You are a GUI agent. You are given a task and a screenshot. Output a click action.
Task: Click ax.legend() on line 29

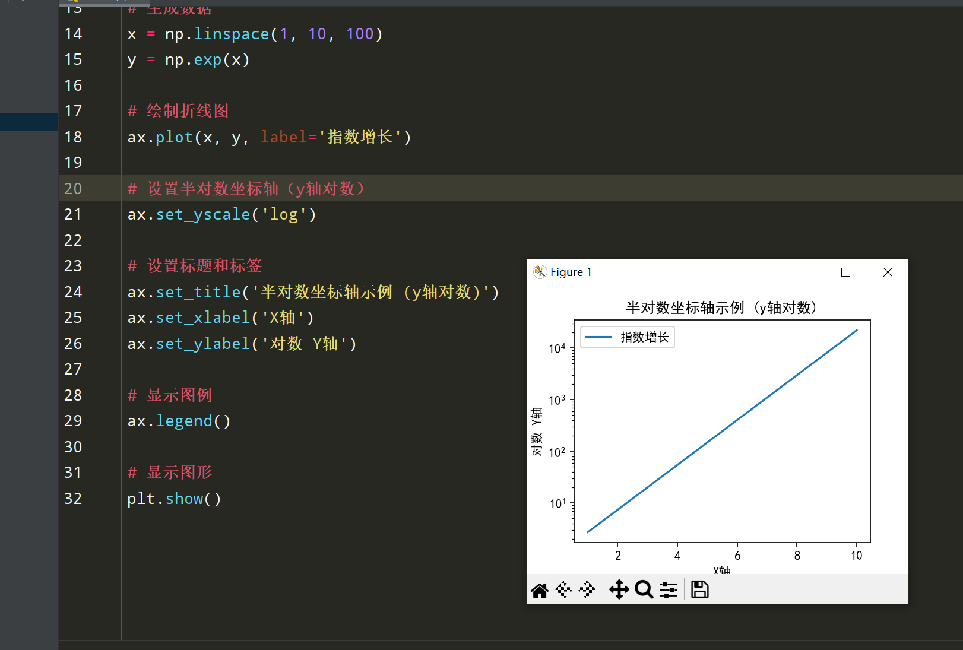tap(179, 421)
